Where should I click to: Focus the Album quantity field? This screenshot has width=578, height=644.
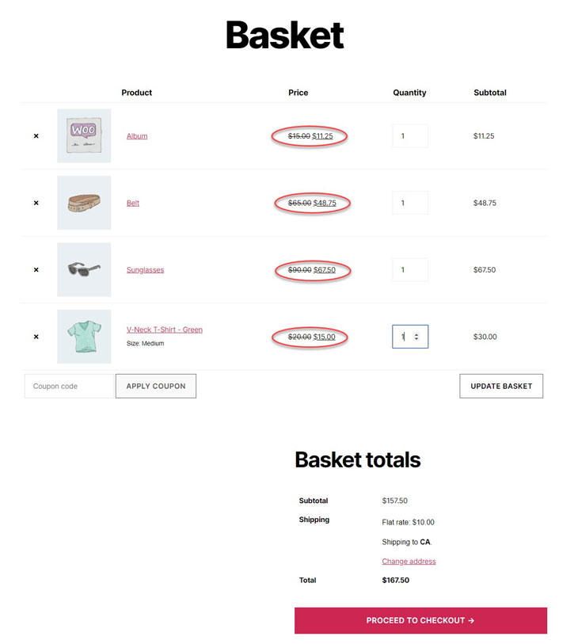pyautogui.click(x=410, y=136)
